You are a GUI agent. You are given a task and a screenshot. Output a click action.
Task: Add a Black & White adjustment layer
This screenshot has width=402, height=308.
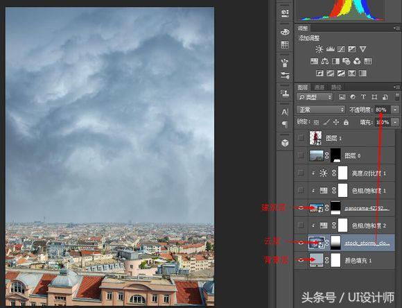click(335, 61)
